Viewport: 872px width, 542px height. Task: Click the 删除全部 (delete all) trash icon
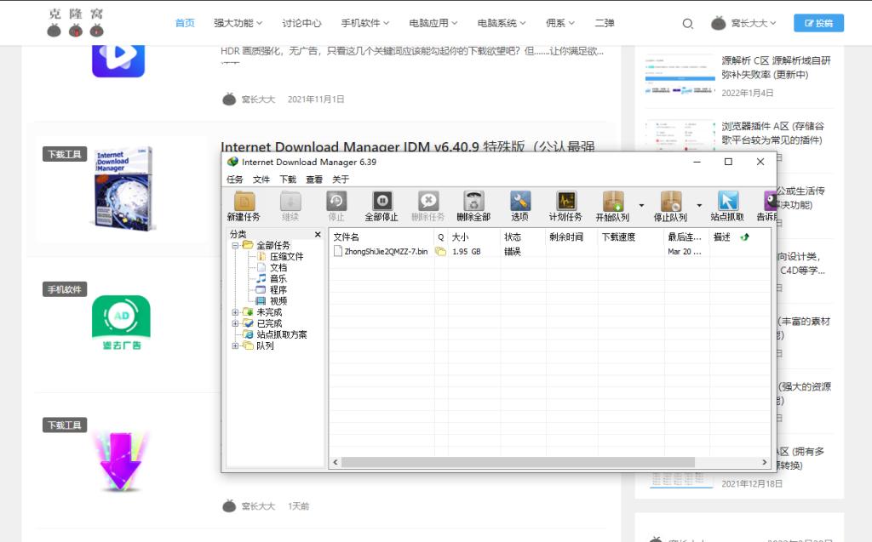[473, 206]
